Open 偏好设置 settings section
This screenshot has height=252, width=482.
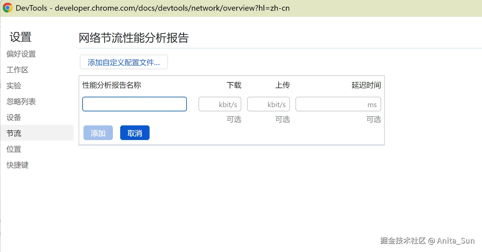pos(21,54)
